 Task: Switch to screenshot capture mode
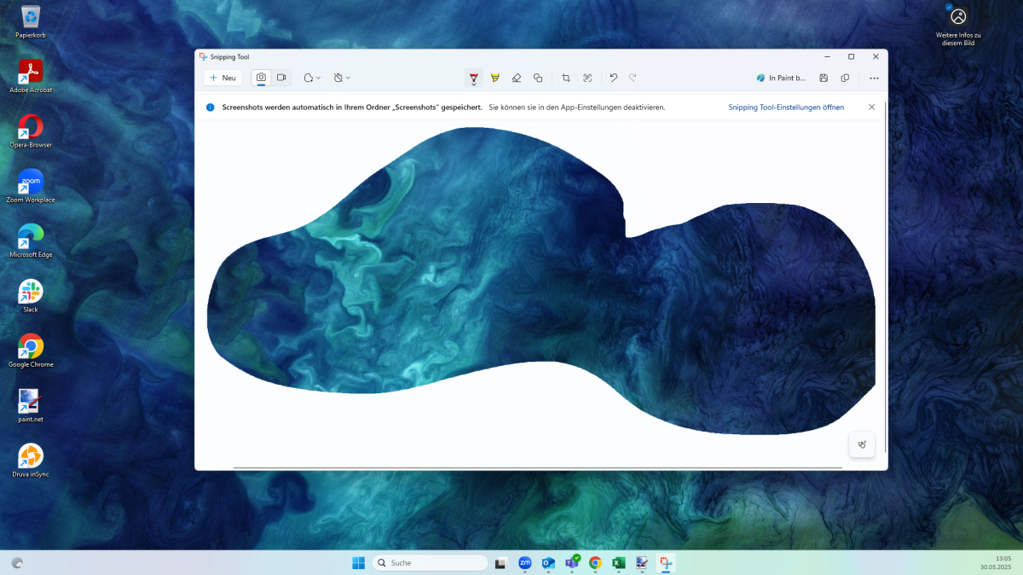261,78
